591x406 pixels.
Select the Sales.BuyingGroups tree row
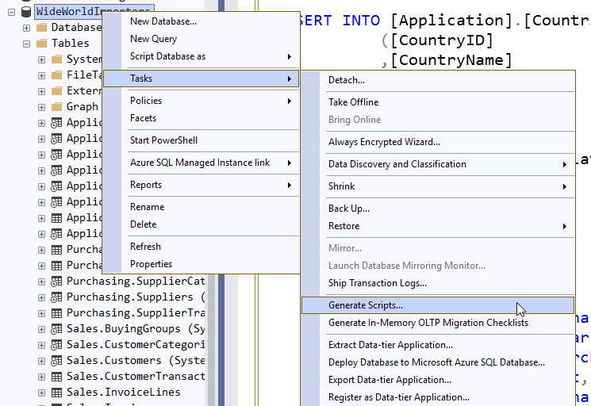(136, 329)
